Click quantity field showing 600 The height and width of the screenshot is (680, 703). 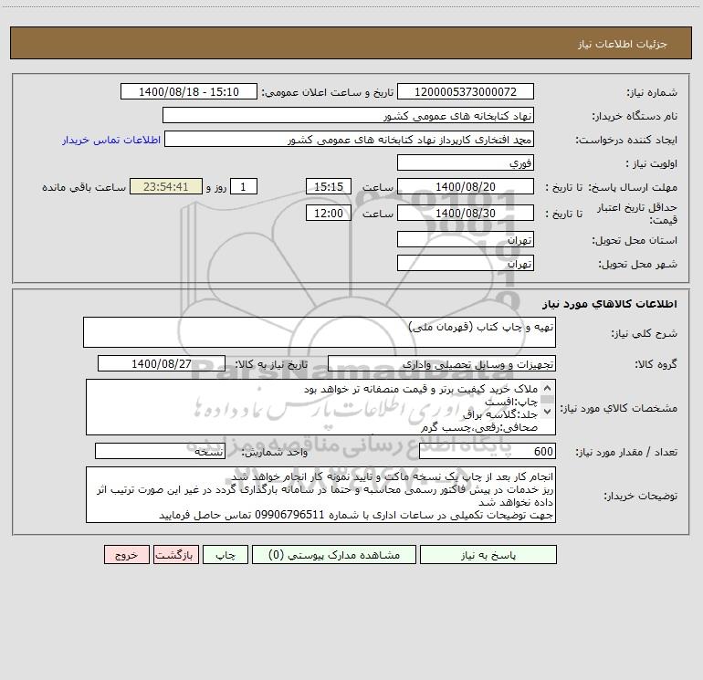pyautogui.click(x=488, y=452)
